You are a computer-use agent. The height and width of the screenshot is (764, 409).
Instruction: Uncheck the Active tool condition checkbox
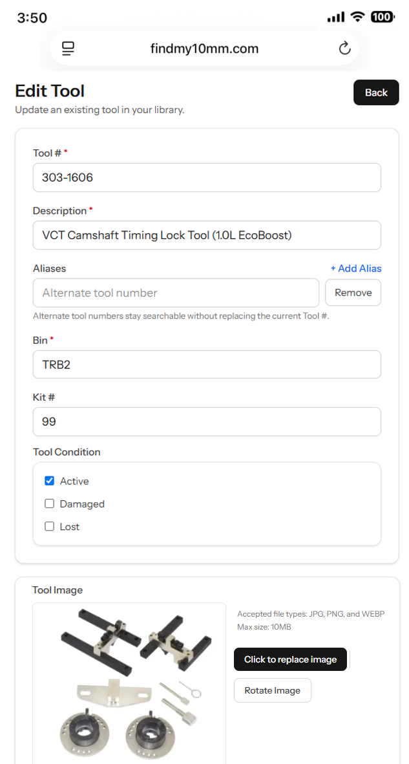[49, 481]
